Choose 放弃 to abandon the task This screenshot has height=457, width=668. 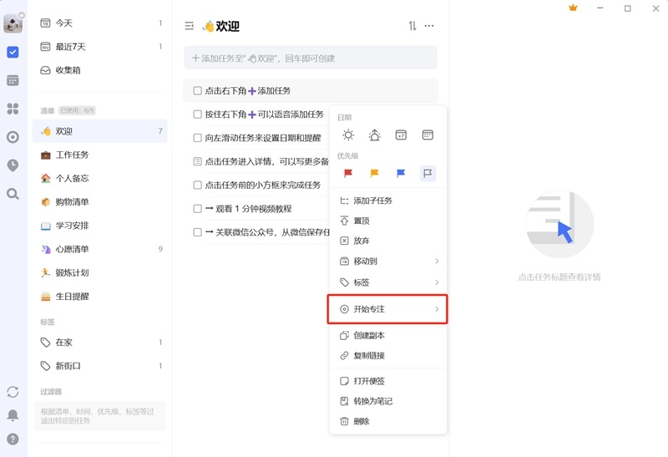pyautogui.click(x=388, y=241)
